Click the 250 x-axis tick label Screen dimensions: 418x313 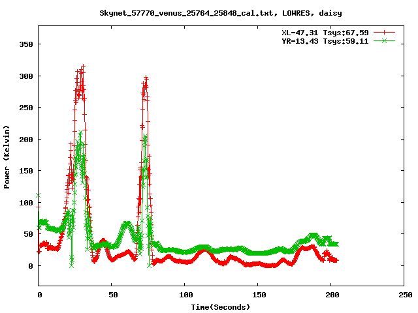tap(405, 295)
